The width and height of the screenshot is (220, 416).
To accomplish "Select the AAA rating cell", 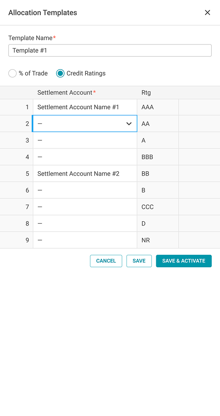I will coord(158,107).
